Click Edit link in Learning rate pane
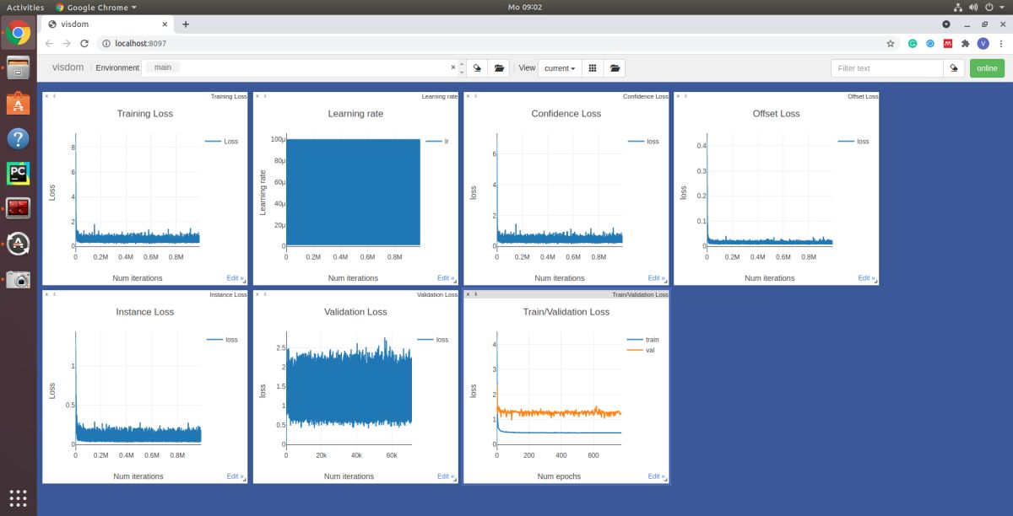This screenshot has width=1013, height=516. click(445, 277)
